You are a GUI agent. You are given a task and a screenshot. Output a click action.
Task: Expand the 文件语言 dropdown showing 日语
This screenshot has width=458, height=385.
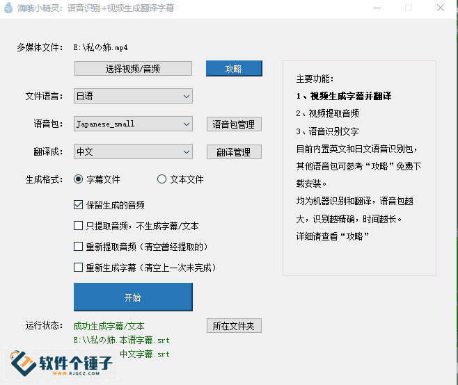pos(133,96)
